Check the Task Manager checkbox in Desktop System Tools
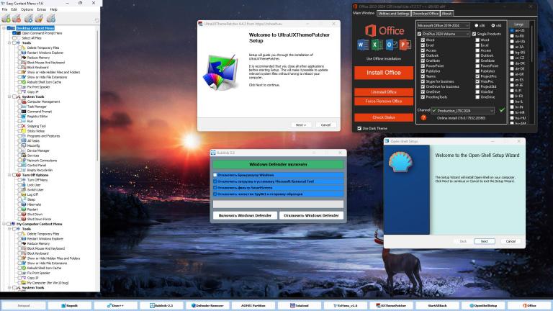This screenshot has width=553, height=311. [19, 107]
